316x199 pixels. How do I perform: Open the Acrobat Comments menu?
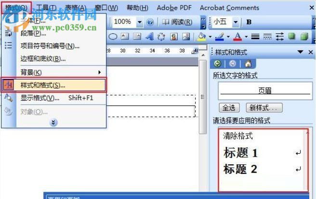[x=229, y=8]
